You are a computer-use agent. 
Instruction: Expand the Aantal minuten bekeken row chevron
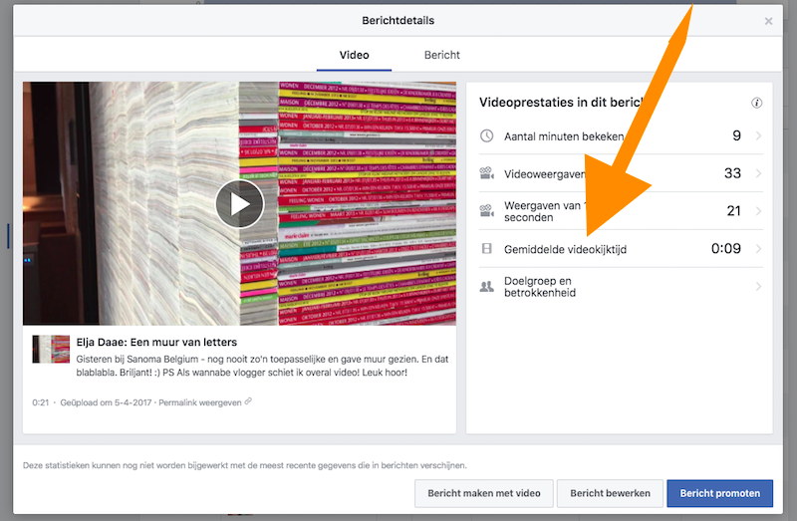point(757,136)
